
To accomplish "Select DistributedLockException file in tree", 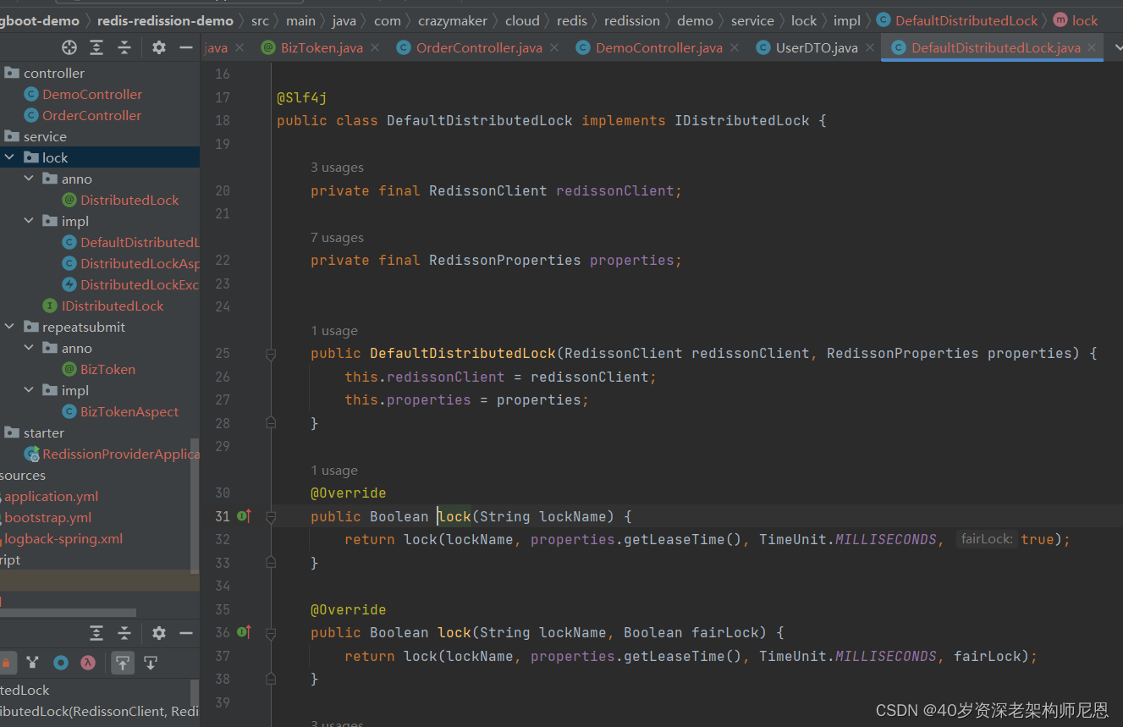I will tap(140, 284).
